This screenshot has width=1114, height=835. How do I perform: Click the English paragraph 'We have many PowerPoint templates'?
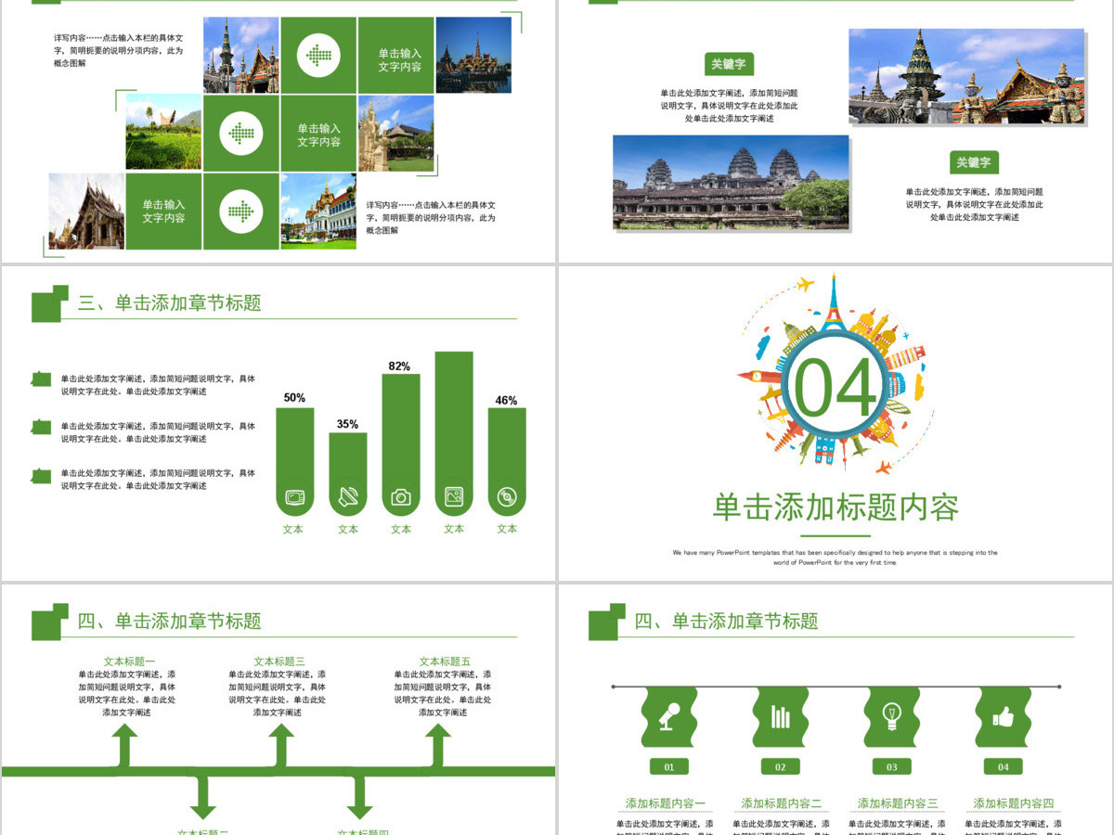click(835, 558)
